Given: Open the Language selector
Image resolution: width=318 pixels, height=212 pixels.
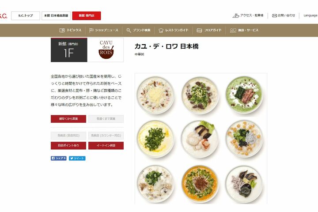Looking at the screenshot, I should pos(310,15).
